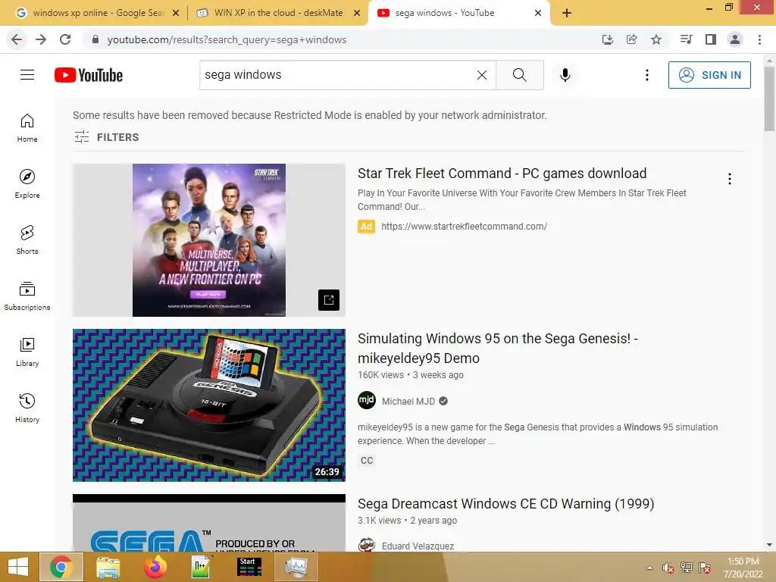Expand the FILTERS options

click(106, 137)
